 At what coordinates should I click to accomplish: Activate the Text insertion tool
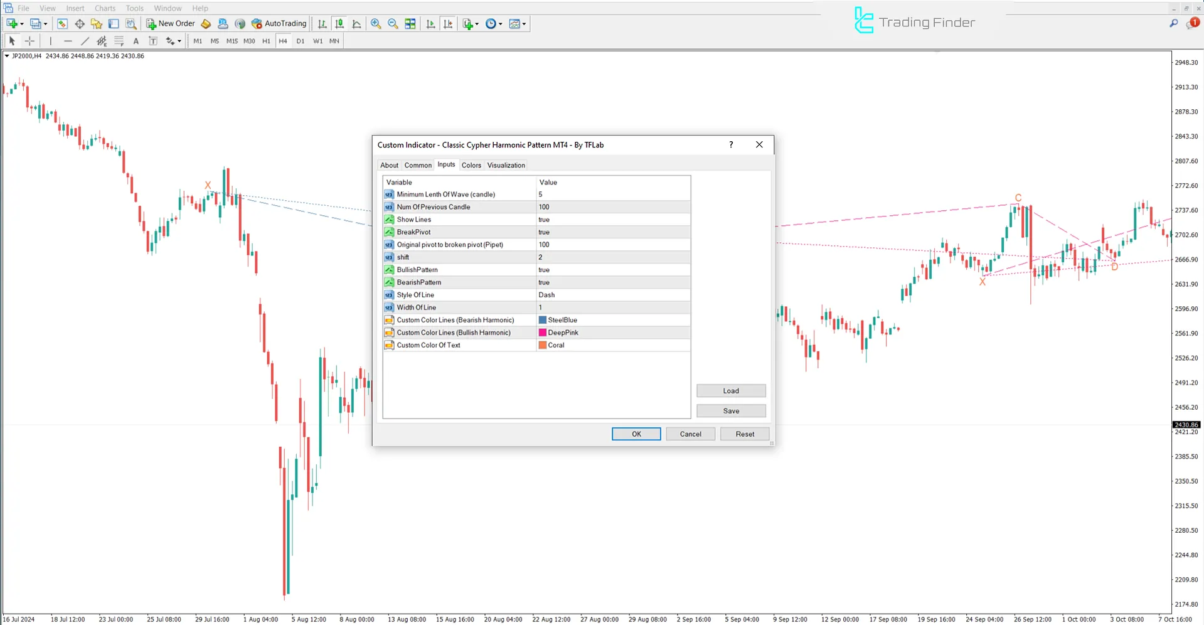136,41
